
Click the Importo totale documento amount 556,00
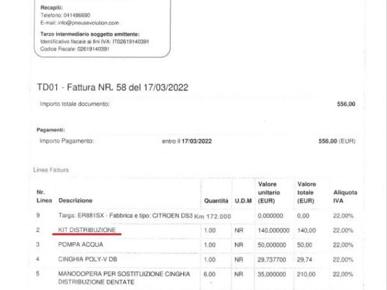tap(346, 104)
